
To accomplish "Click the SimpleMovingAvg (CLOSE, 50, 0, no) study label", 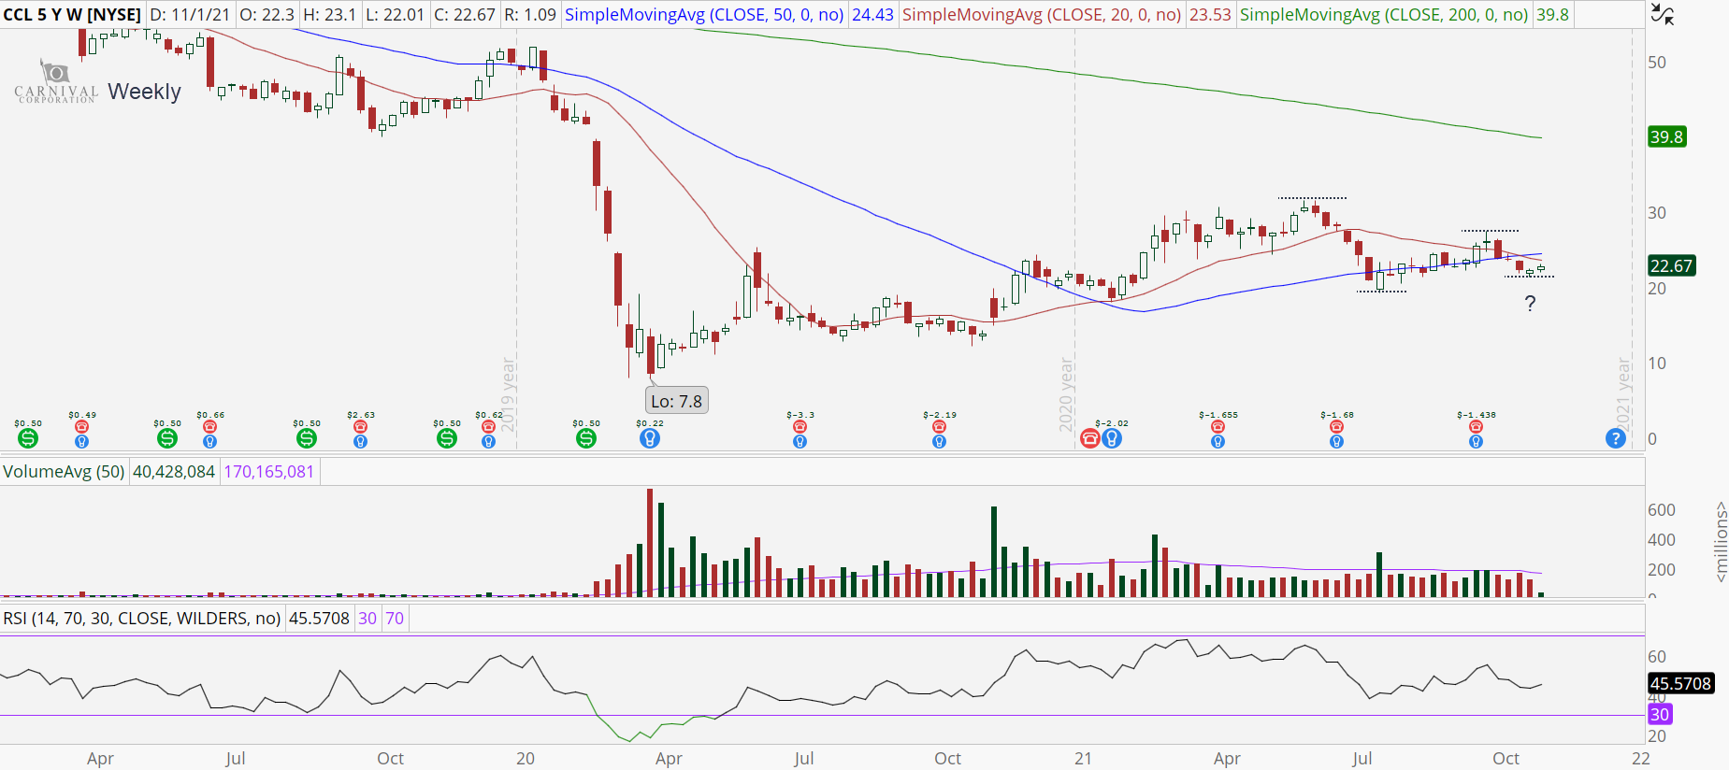I will click(x=704, y=15).
